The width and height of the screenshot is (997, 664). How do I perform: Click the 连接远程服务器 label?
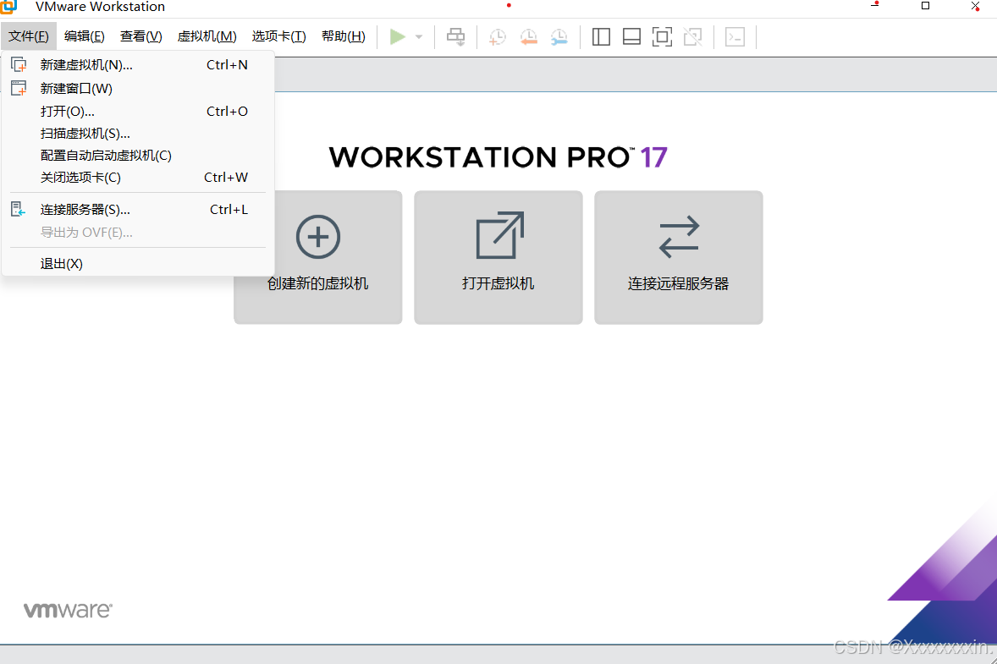coord(679,283)
